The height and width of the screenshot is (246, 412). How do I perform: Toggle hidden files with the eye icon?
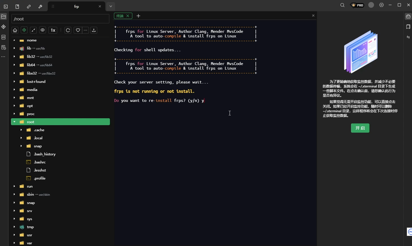click(x=43, y=30)
